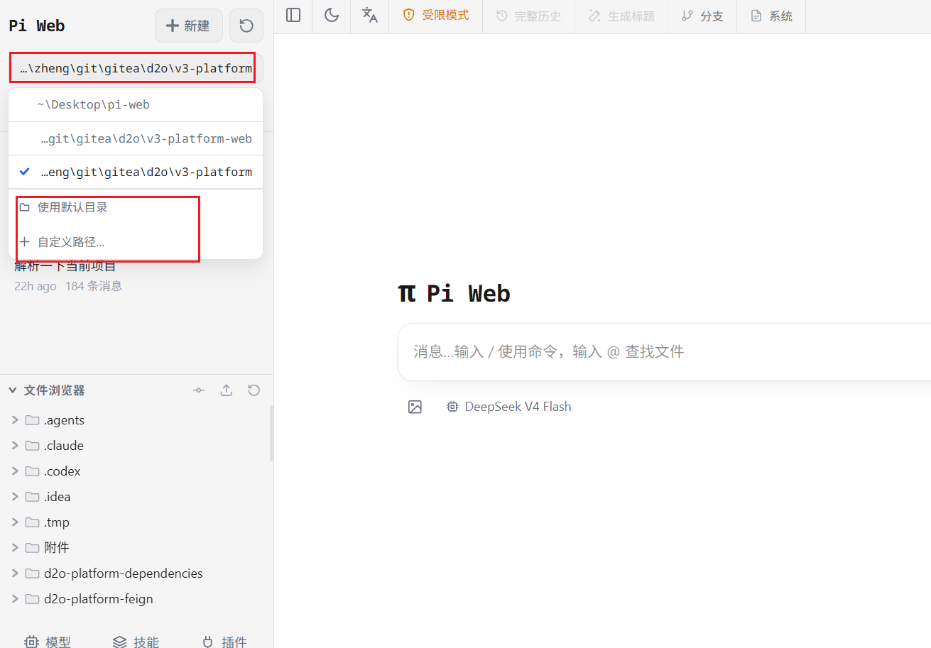Refresh the 文件浏览器 file tree

pos(254,390)
